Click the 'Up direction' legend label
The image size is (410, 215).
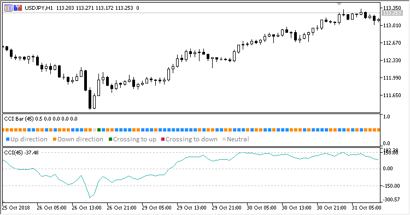tap(29, 139)
